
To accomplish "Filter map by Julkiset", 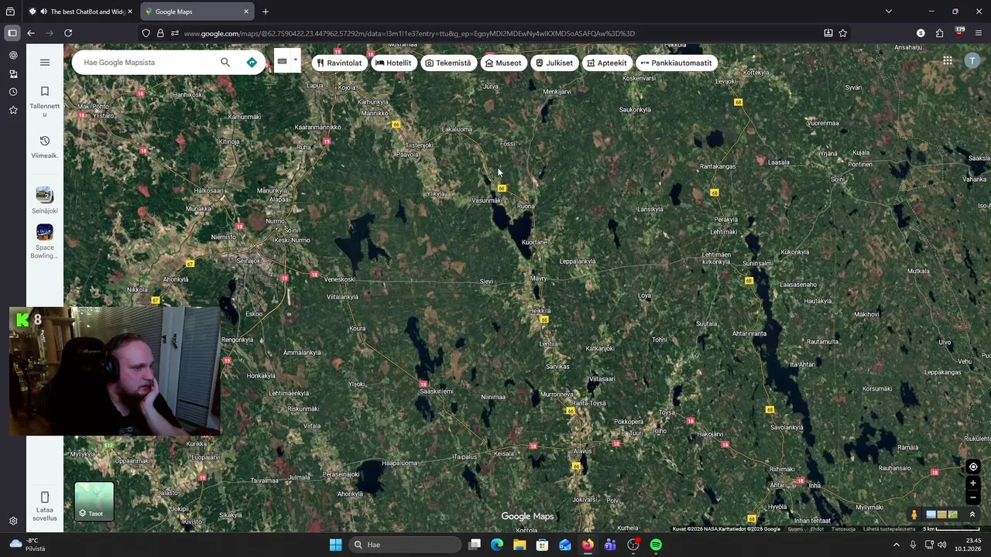I will pos(554,63).
